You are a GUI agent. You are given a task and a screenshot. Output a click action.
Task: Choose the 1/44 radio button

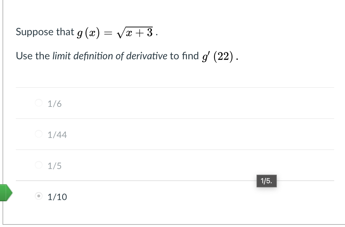[39, 133]
